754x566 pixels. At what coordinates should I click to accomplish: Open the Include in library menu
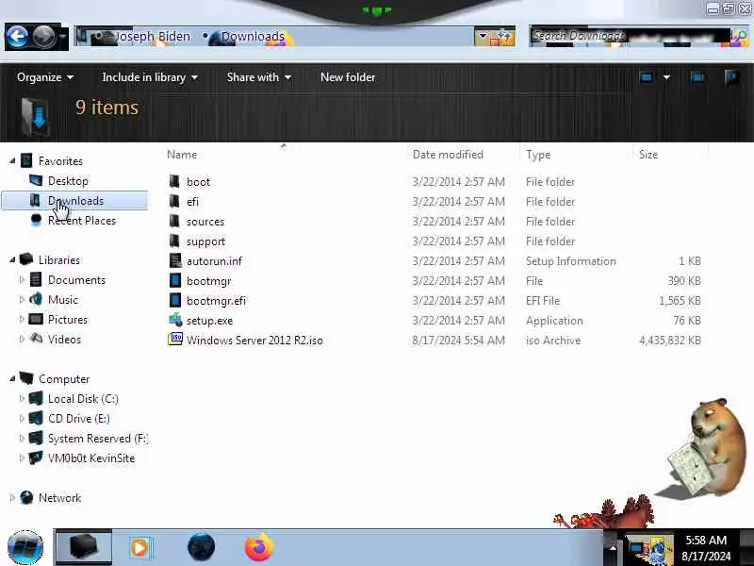(150, 77)
